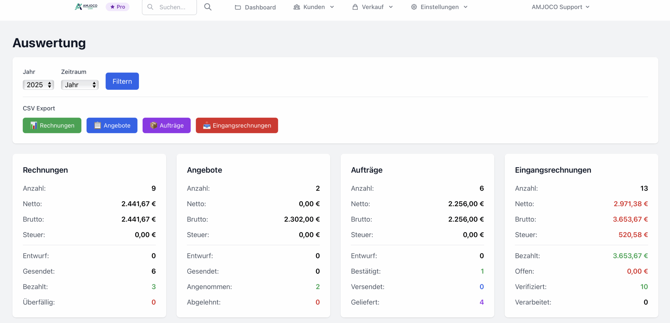Click the package icon on Aufträge export

[x=153, y=126]
